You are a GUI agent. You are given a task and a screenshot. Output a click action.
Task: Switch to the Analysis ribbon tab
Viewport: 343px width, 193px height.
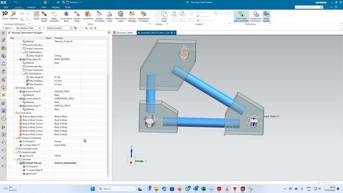click(31, 7)
